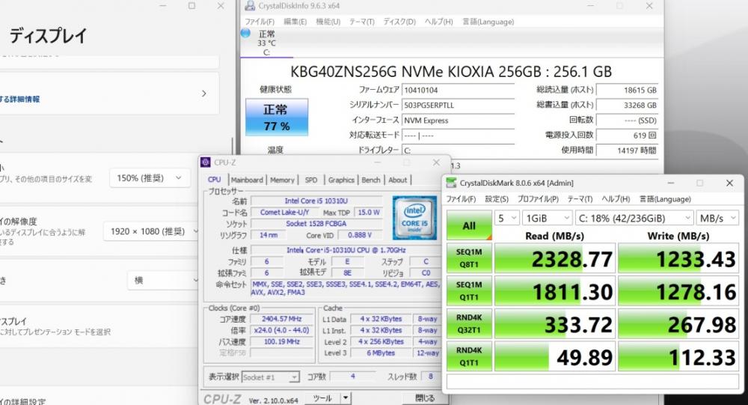
Task: Open the 1GiB test size dropdown
Action: [x=548, y=219]
